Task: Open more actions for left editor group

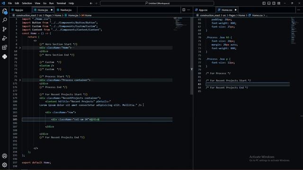Action: (188, 10)
